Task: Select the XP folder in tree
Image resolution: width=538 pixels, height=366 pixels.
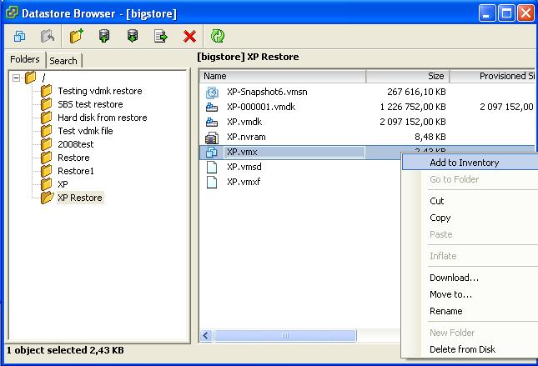Action: [x=63, y=184]
